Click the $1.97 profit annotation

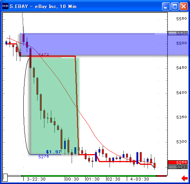tap(54, 152)
